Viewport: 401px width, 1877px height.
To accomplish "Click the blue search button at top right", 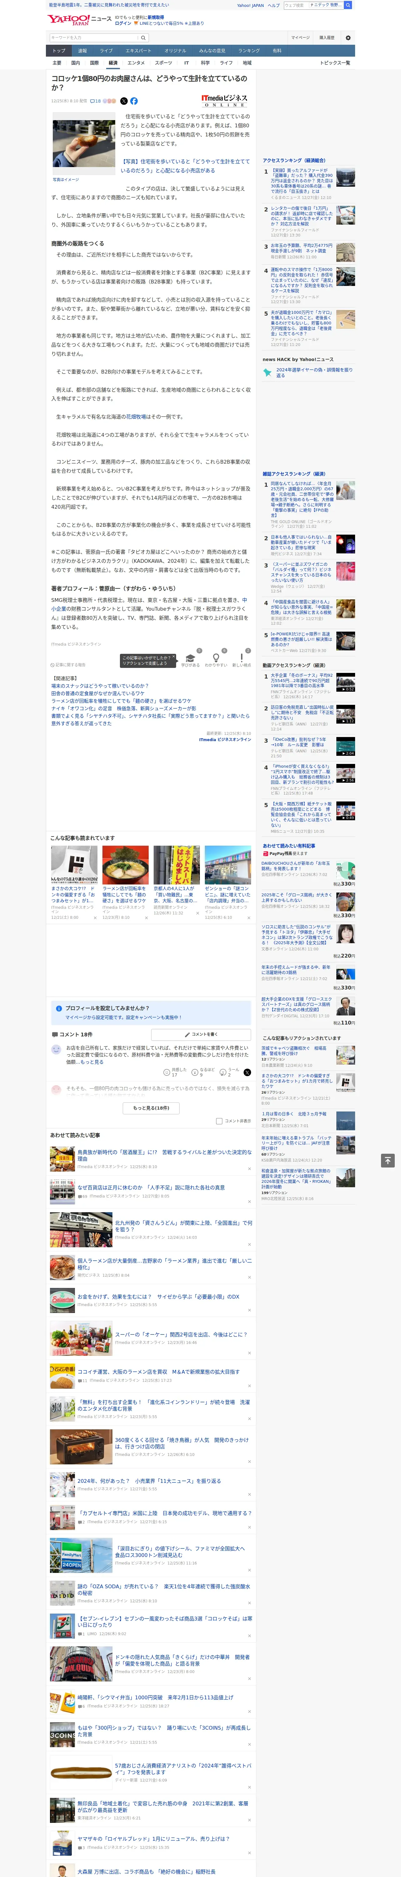I will [347, 5].
